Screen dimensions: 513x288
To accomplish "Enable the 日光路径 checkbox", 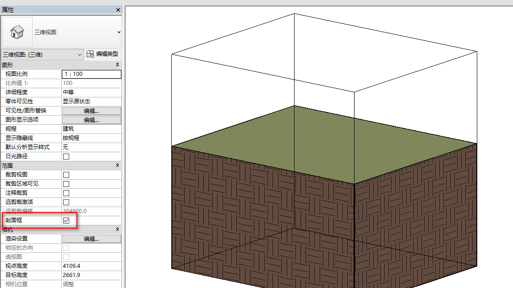I will [x=66, y=156].
